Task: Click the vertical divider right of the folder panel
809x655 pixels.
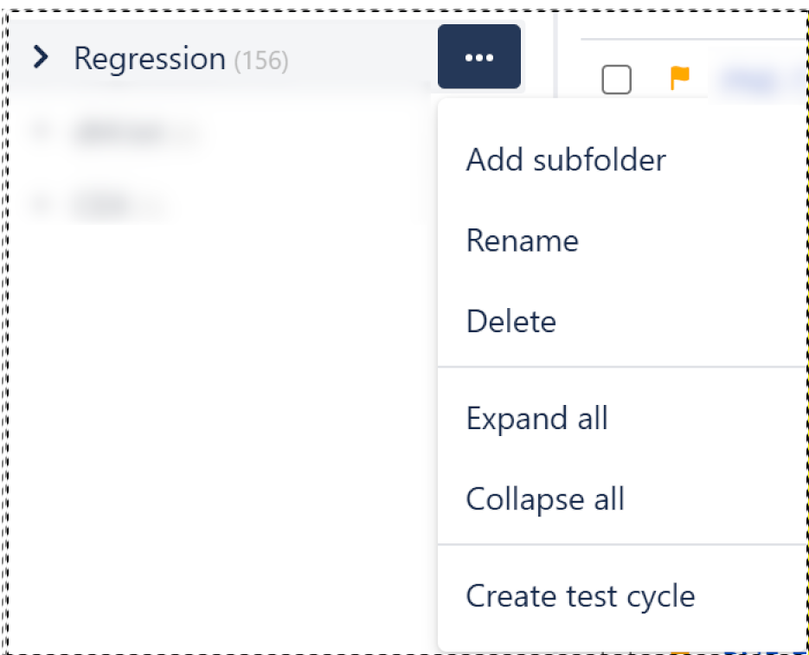Action: pos(554,52)
